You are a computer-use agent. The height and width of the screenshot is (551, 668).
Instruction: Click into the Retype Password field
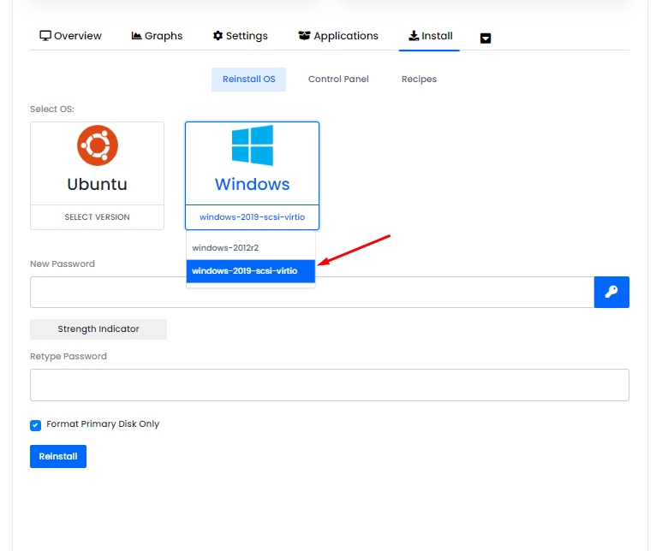pos(329,385)
